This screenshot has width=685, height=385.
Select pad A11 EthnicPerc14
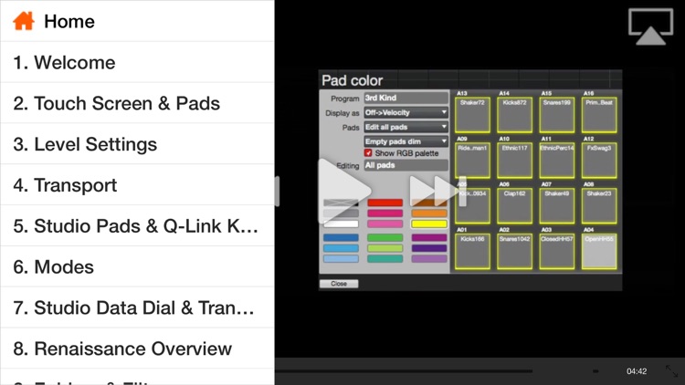click(x=556, y=161)
